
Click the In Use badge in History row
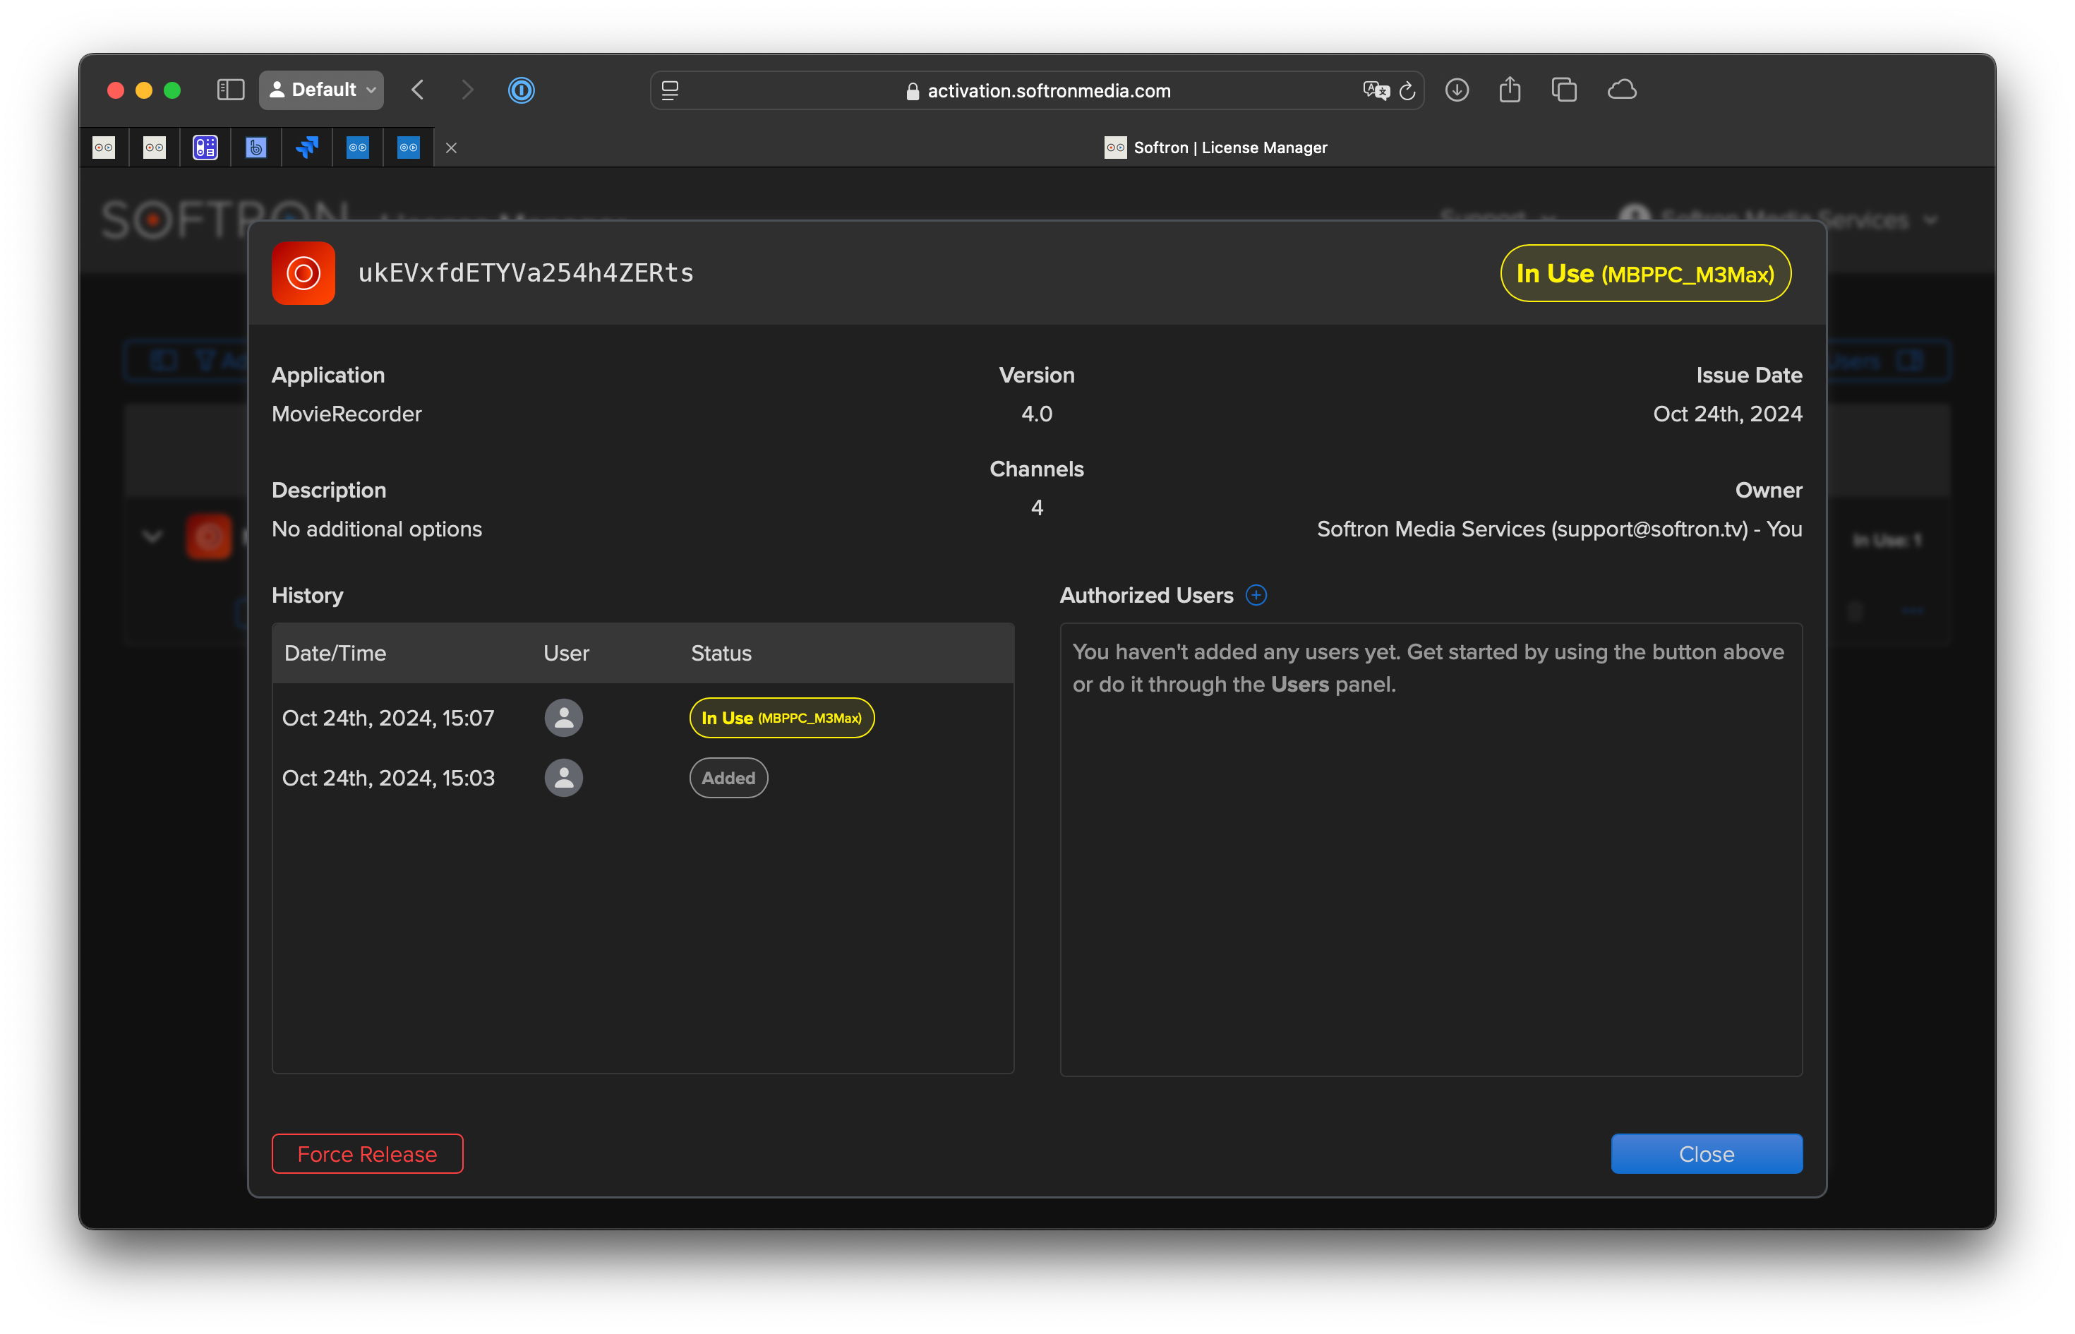pos(781,717)
